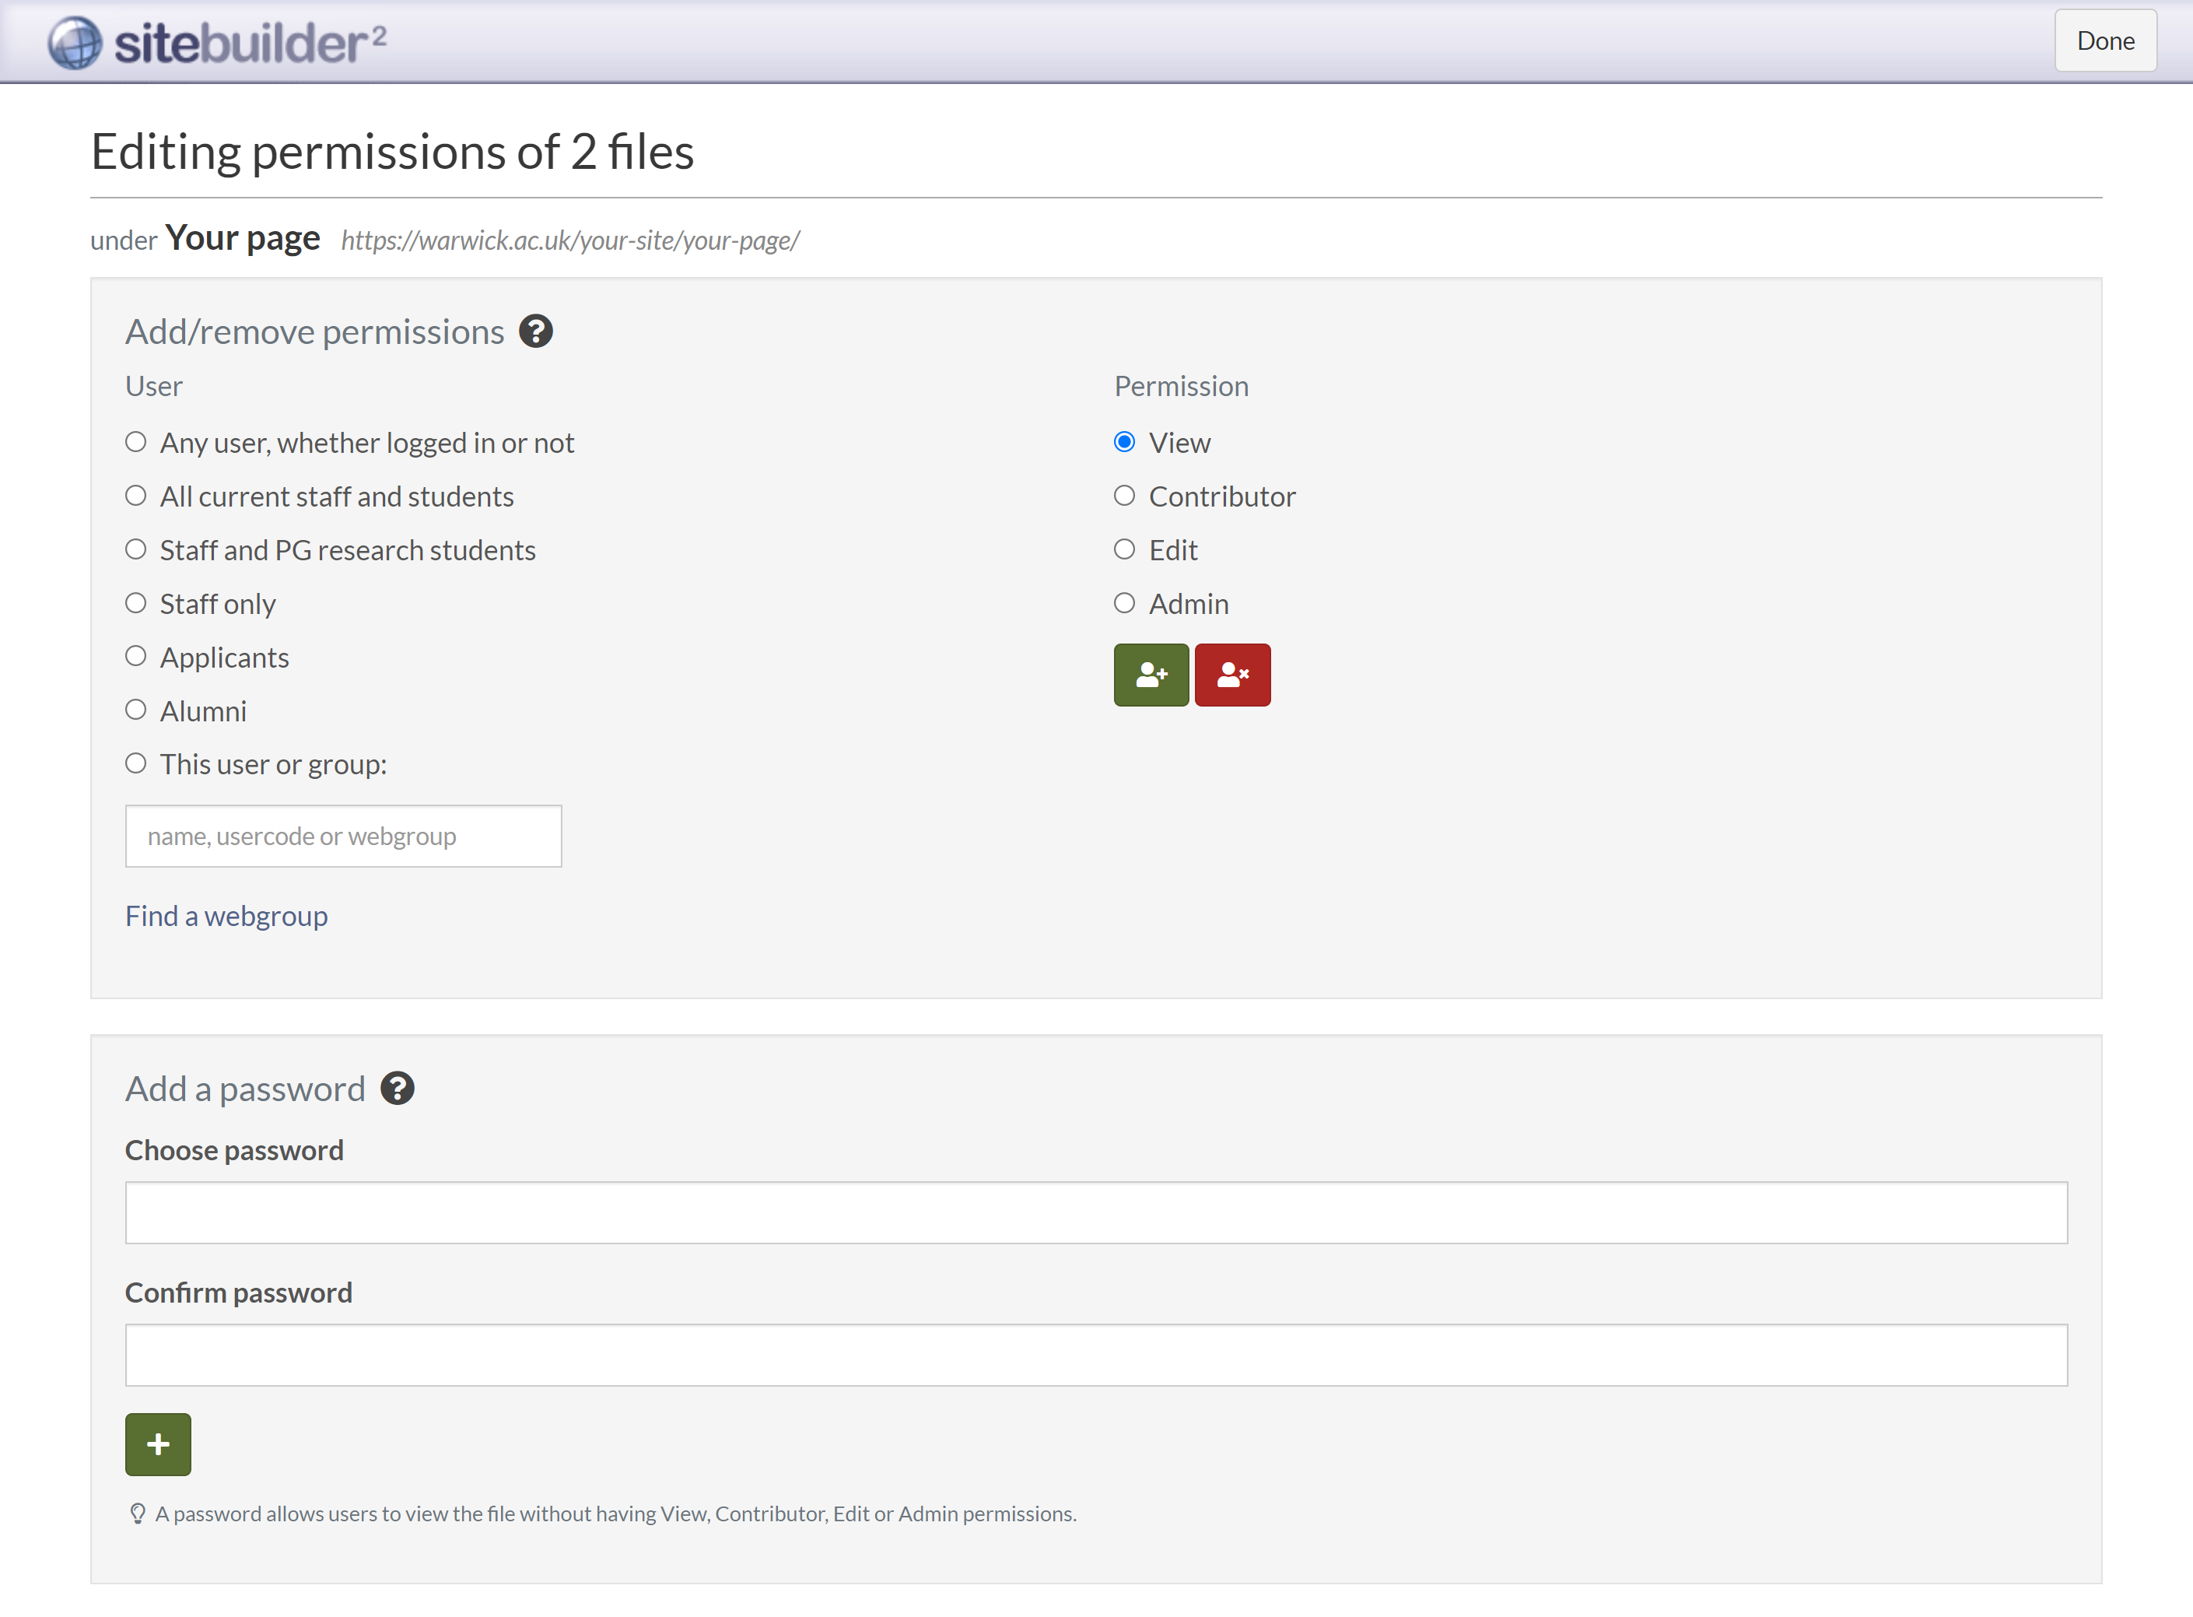Set permission to Contributor

(1124, 496)
